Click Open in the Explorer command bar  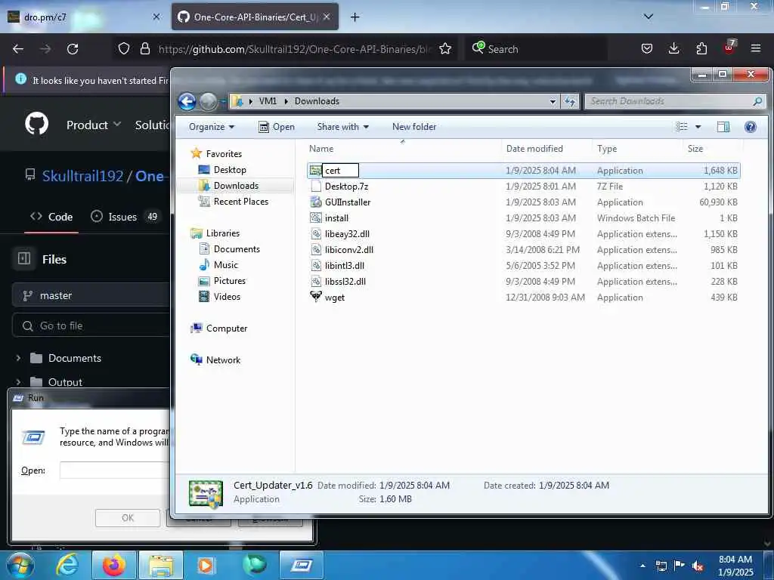point(277,127)
